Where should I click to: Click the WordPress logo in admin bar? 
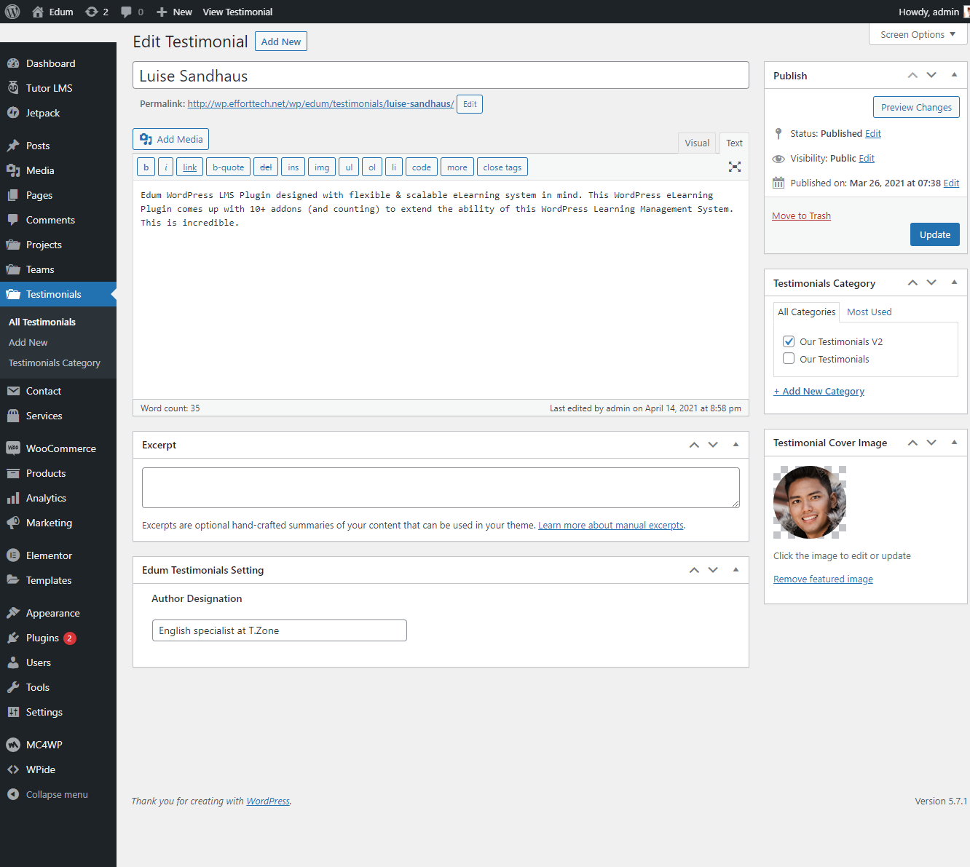12,12
